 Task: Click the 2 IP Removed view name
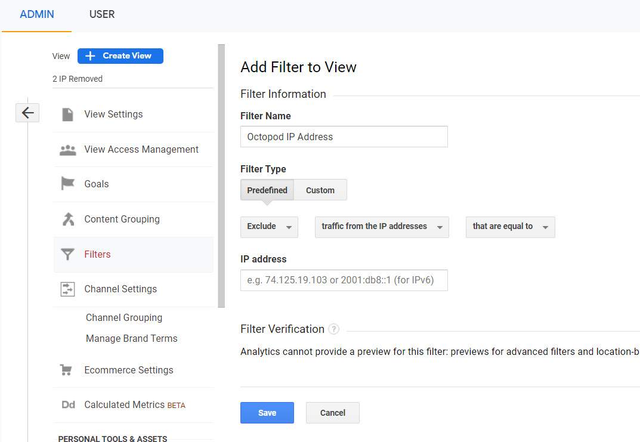(x=78, y=79)
